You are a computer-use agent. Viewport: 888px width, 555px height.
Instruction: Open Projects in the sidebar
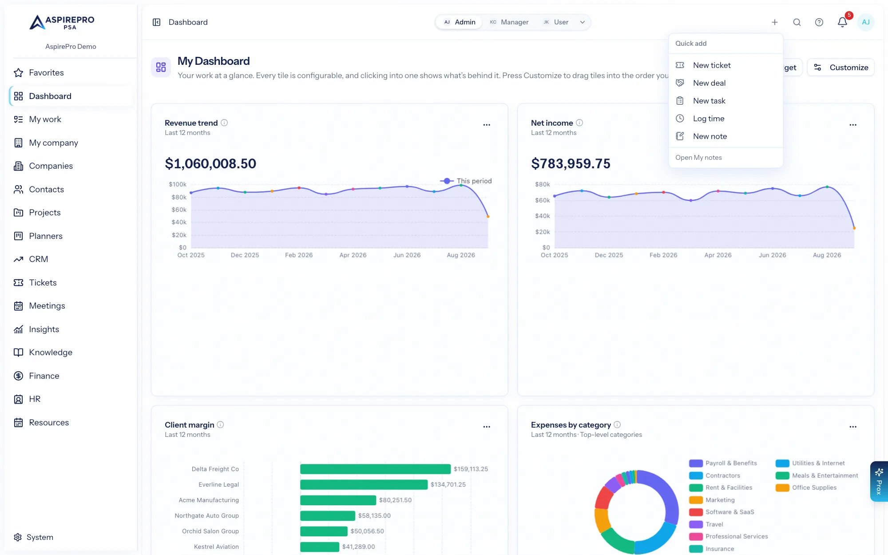coord(71,213)
